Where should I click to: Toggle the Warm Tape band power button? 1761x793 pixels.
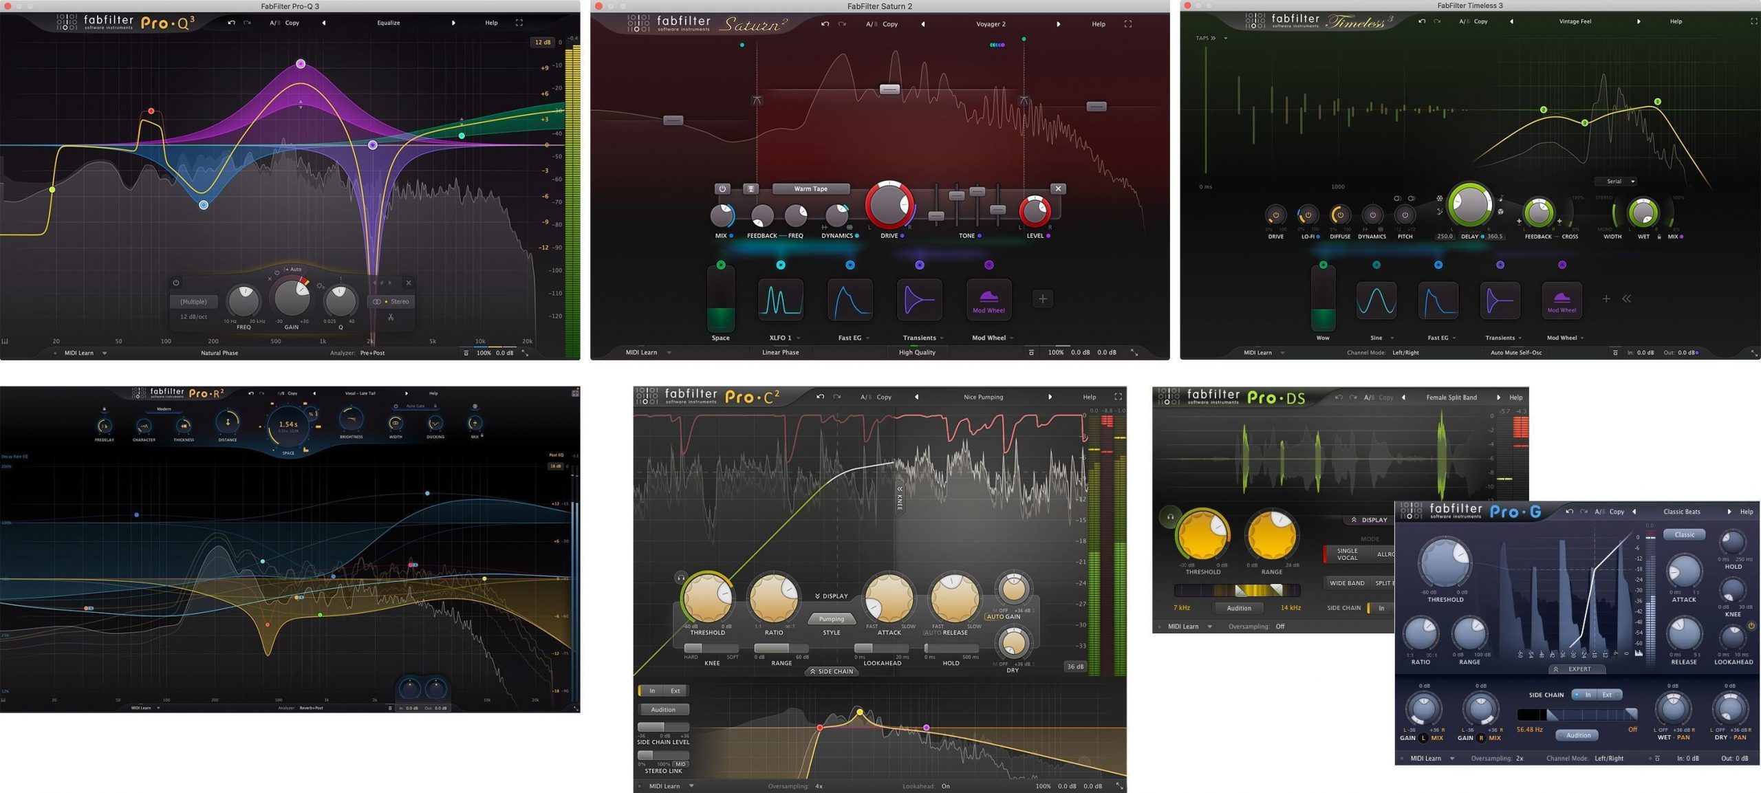pyautogui.click(x=722, y=188)
